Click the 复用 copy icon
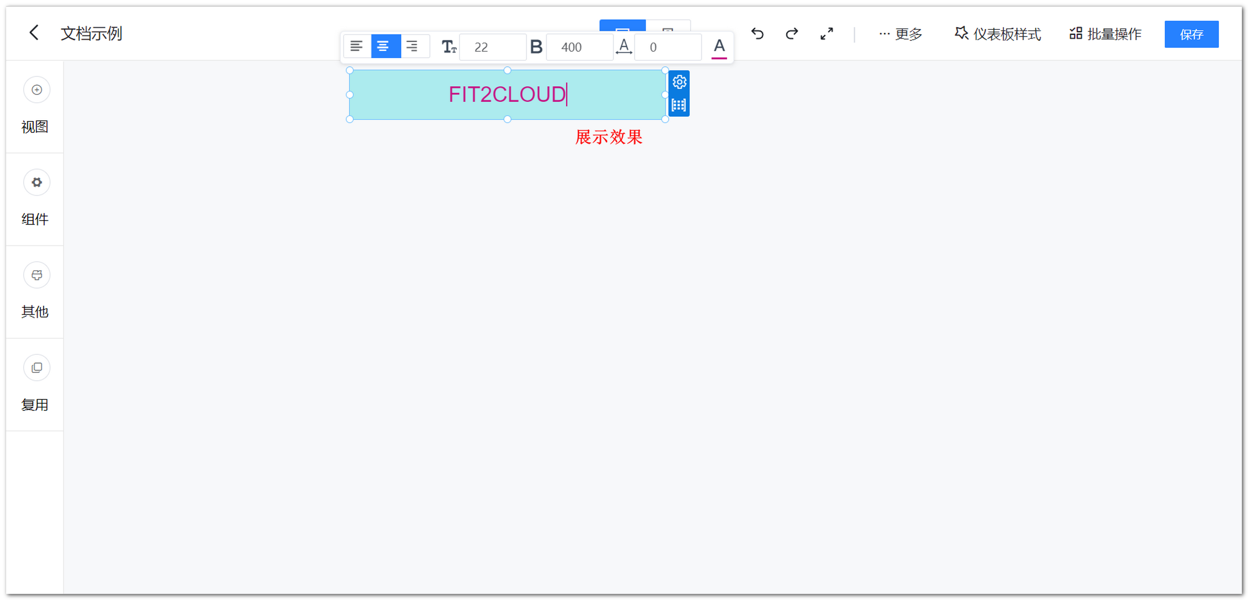 (x=37, y=367)
